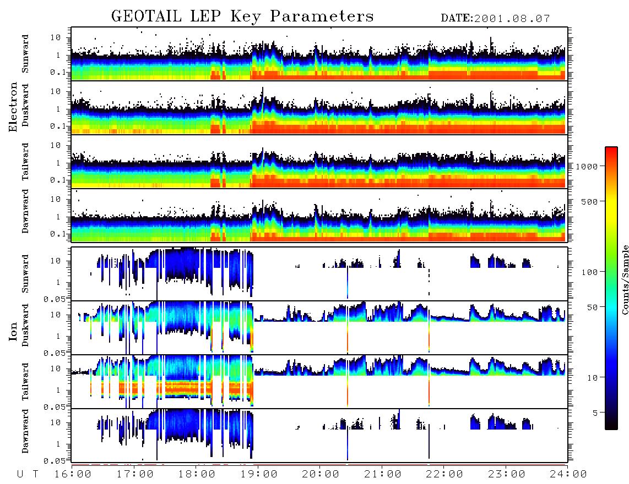
Task: Select the Ion Dawnward panel label
Action: click(x=25, y=431)
